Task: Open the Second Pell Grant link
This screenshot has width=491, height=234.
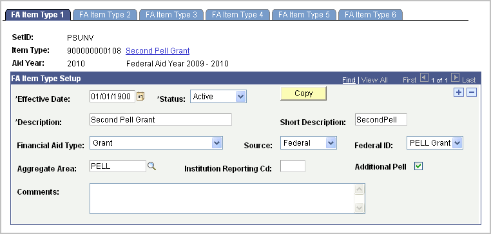Action: point(157,51)
